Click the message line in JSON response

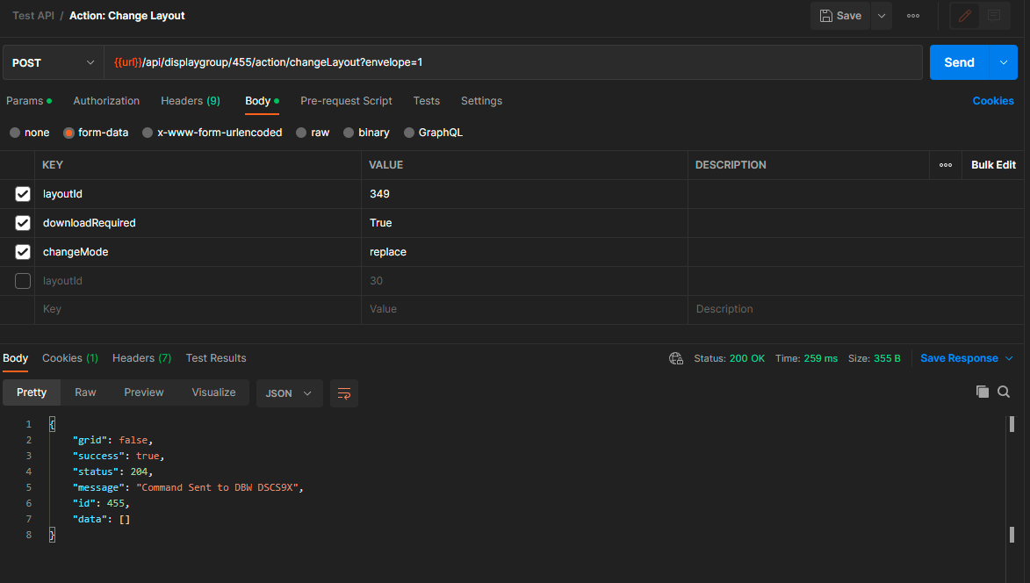(187, 488)
